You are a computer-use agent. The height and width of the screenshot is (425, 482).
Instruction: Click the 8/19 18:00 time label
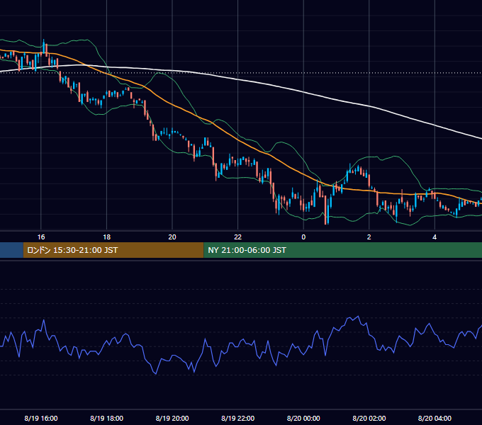(x=106, y=418)
